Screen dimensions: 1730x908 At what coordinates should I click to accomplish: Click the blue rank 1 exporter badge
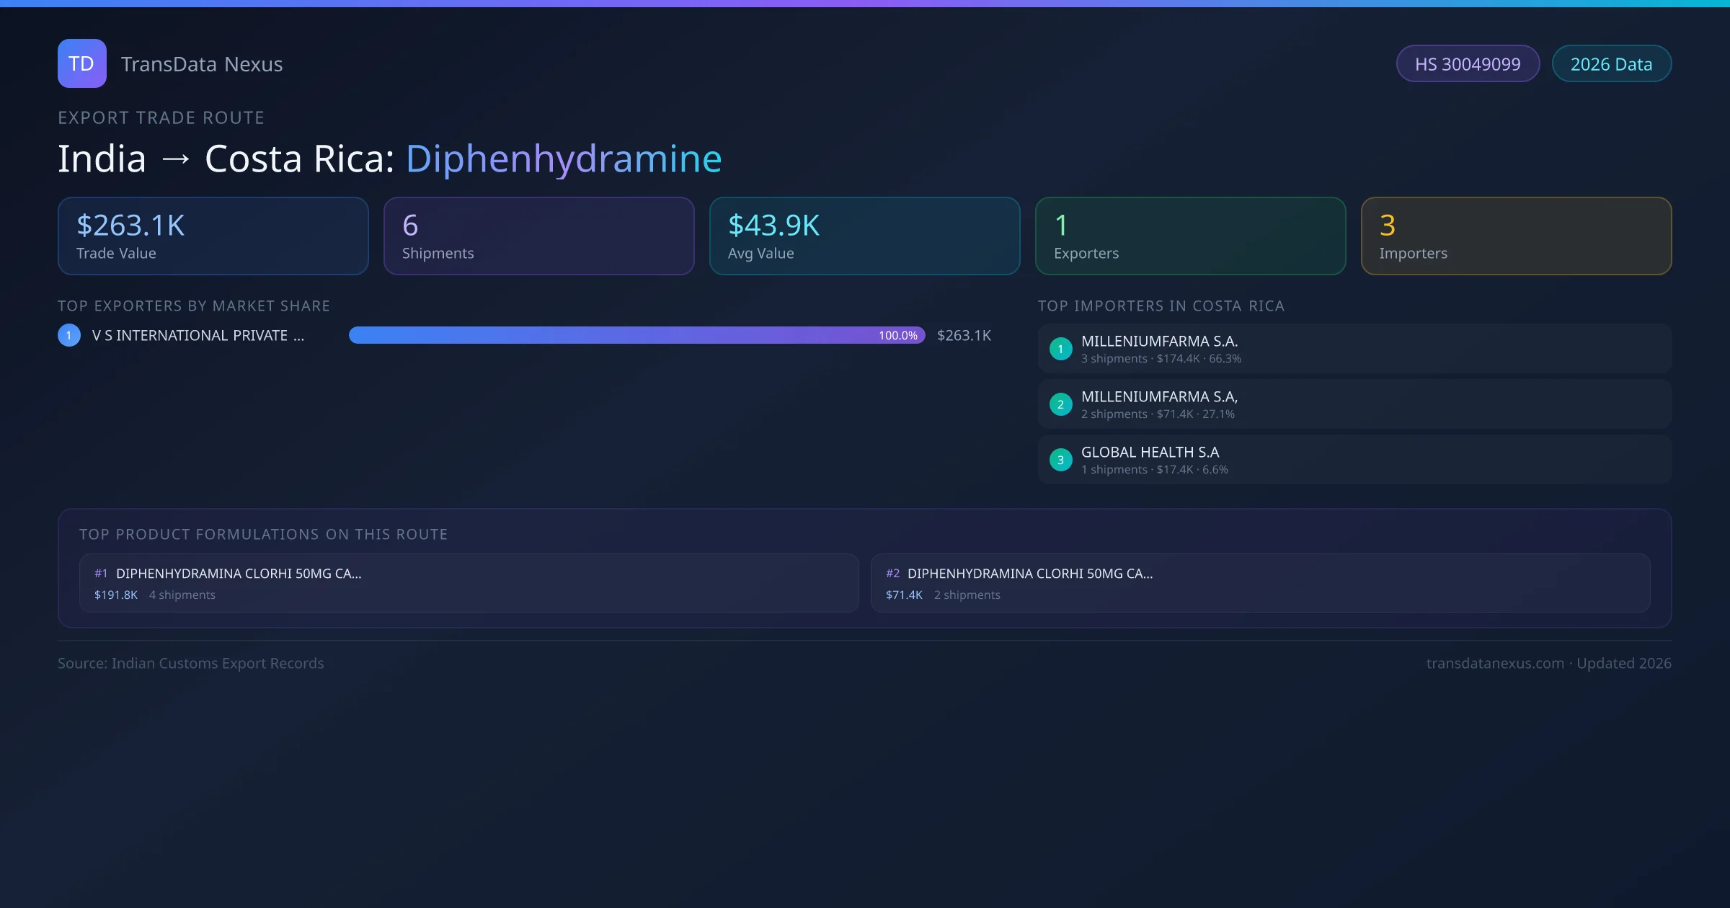[x=69, y=335]
